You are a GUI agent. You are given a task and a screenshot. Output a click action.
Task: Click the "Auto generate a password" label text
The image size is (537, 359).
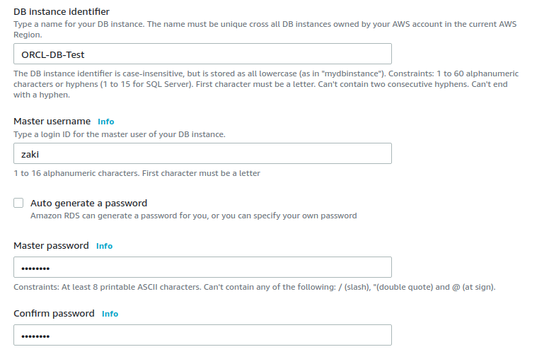click(88, 204)
